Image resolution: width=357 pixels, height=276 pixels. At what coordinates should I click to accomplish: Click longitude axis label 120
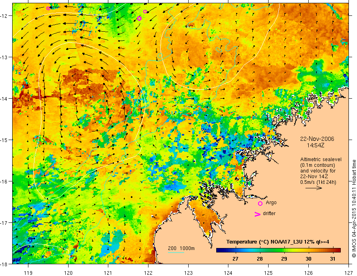click(x=68, y=273)
